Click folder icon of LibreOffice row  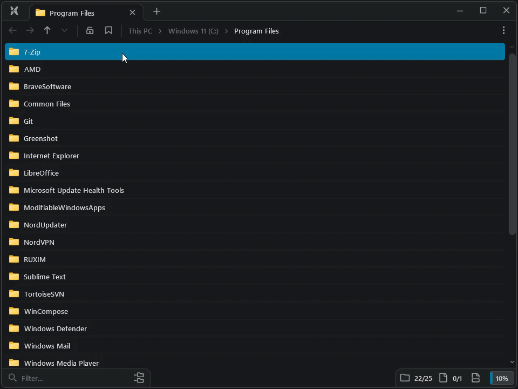pos(14,173)
